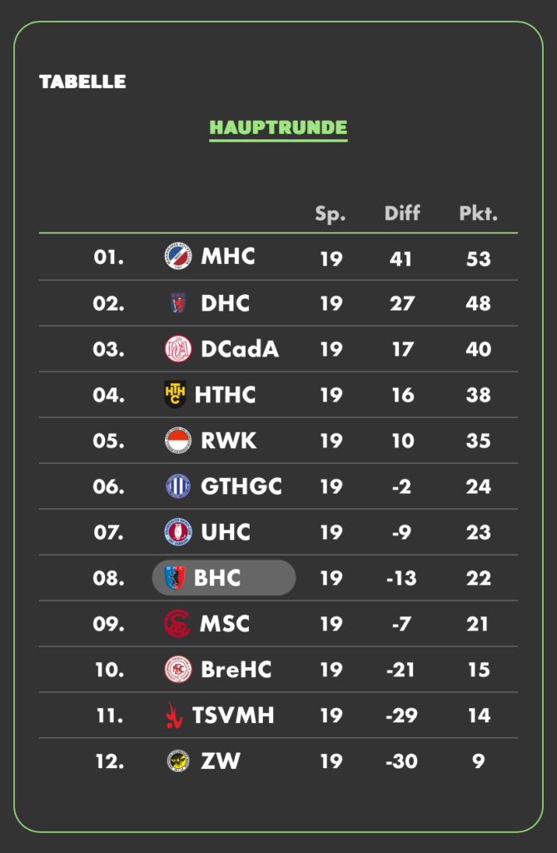
Task: Click the Sp. column header
Action: (331, 214)
